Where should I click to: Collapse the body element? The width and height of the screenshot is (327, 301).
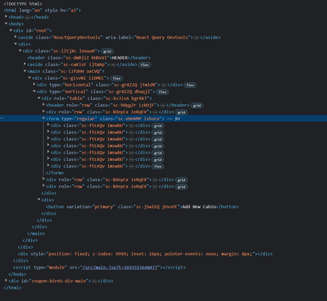[x=6, y=24]
